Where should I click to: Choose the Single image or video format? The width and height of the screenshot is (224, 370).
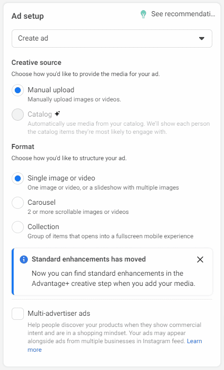[x=18, y=178]
